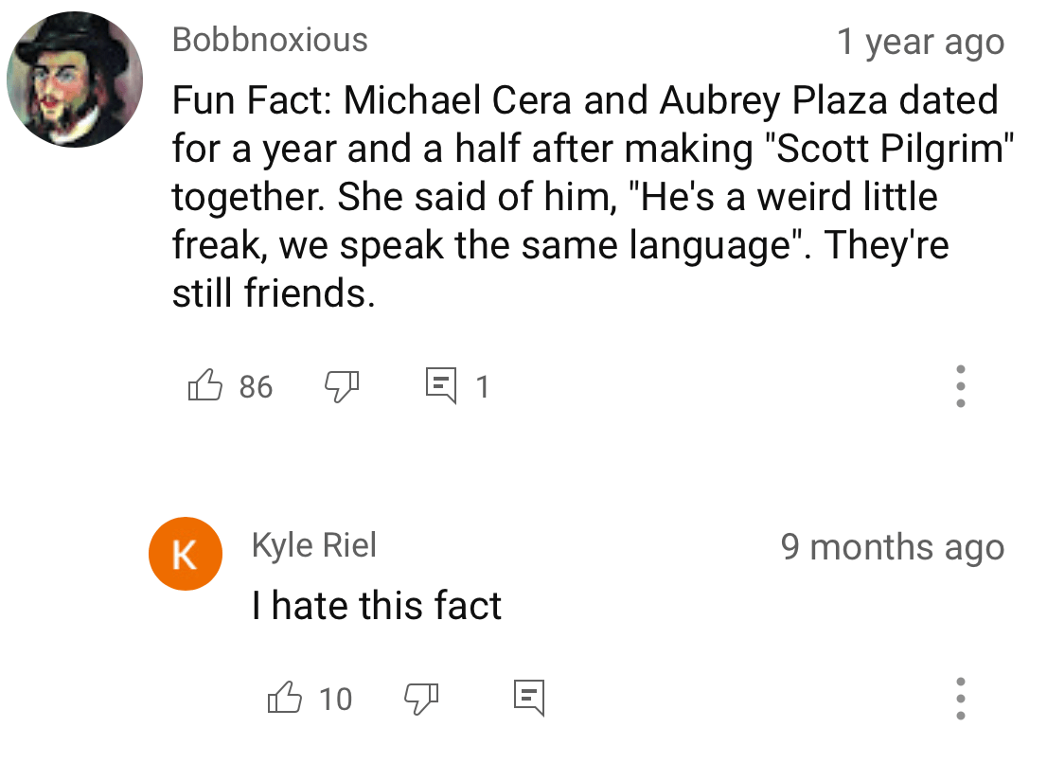1047x763 pixels.
Task: Open Kyle Riel's channel name
Action: tap(313, 545)
